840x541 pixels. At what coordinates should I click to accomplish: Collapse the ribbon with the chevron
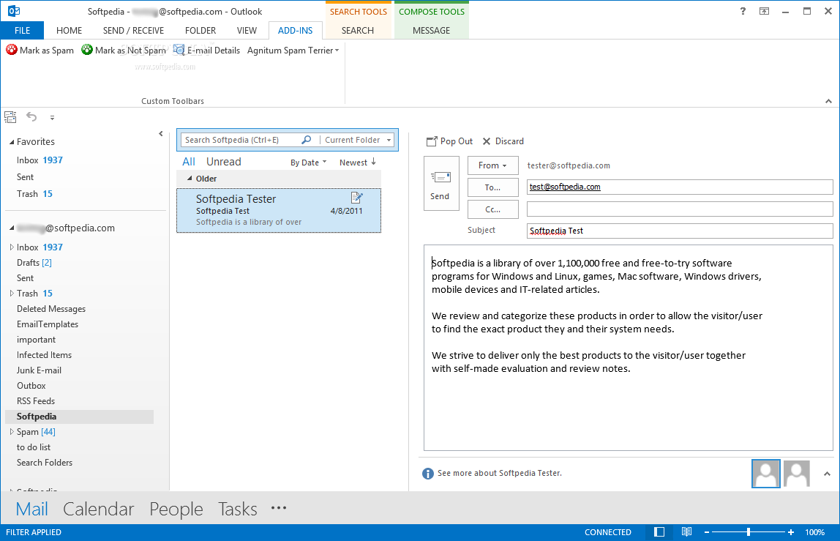(828, 101)
